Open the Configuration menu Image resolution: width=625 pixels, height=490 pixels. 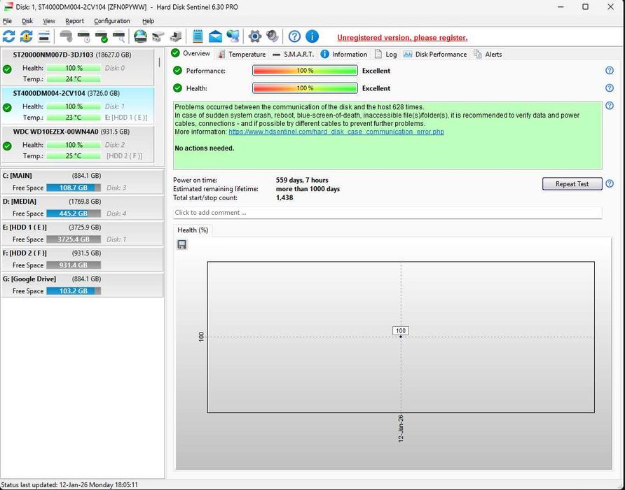point(112,21)
